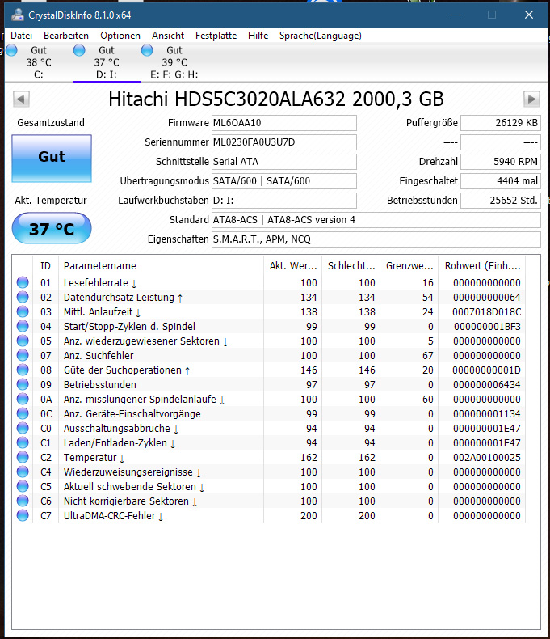Screen dimensions: 550x639
Task: Open the Optionen menu
Action: pos(120,36)
